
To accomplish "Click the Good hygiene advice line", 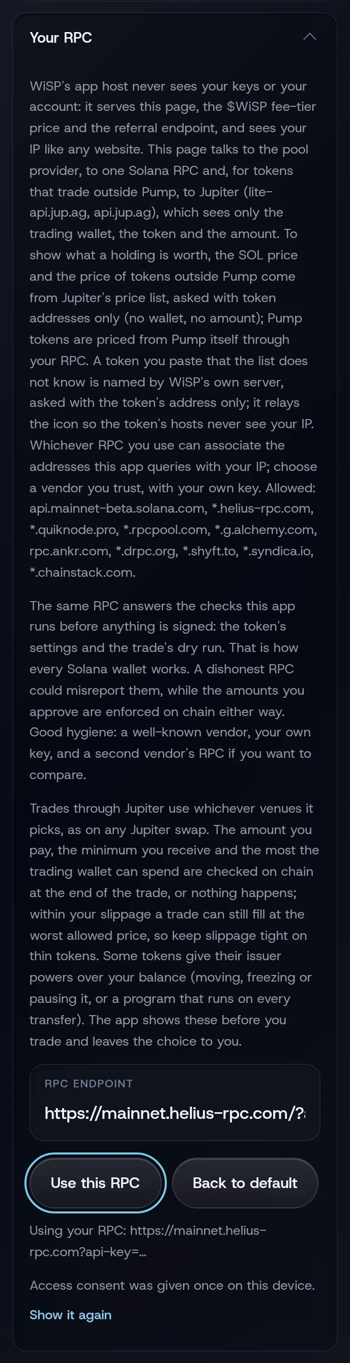I will (x=170, y=753).
